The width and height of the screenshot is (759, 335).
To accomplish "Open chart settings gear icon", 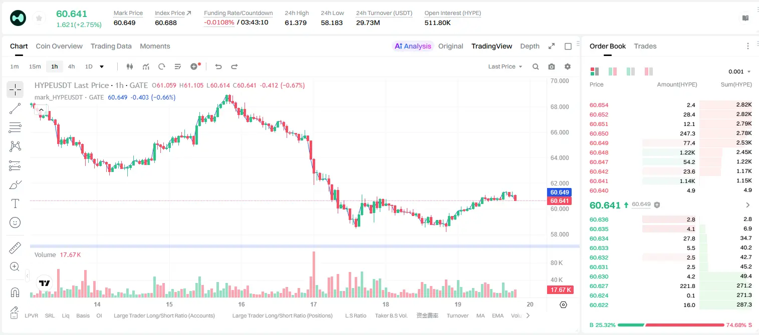I will click(568, 66).
